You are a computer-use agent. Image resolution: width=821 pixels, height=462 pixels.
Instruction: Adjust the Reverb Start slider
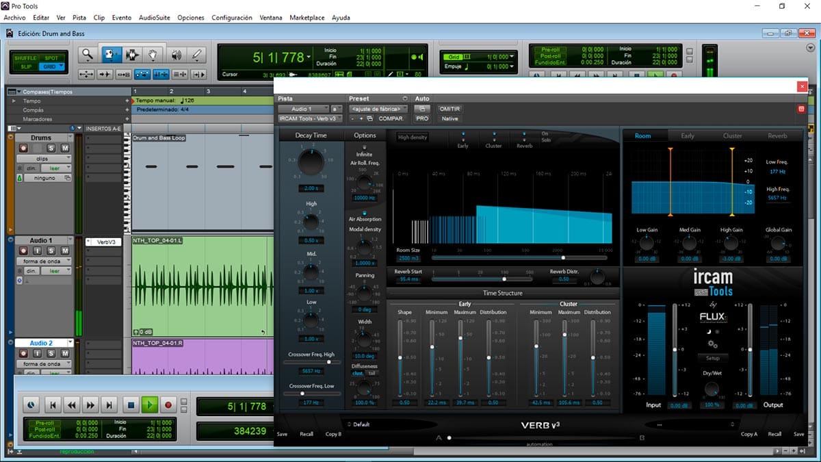pos(483,279)
